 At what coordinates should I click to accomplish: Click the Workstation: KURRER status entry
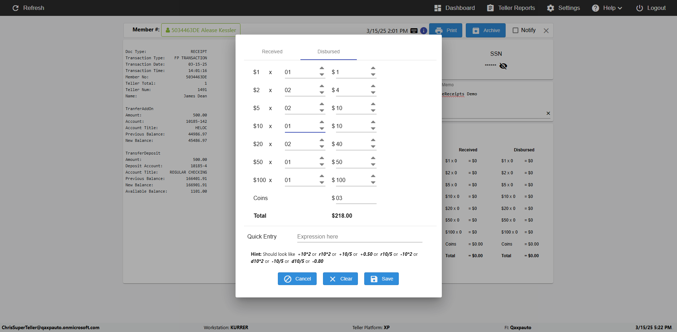[x=226, y=327]
